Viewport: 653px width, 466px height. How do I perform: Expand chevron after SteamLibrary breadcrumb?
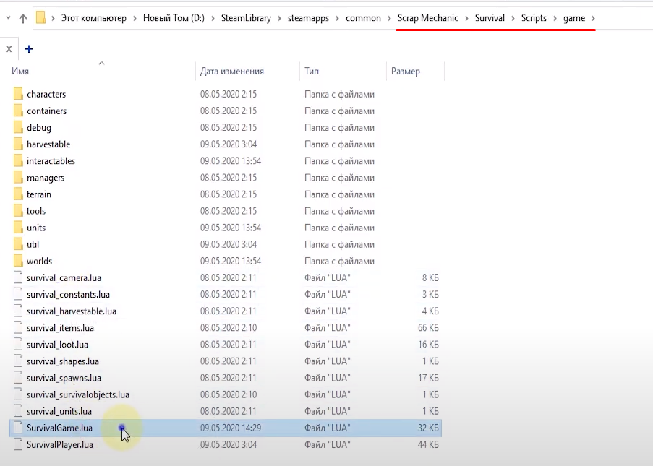click(279, 18)
